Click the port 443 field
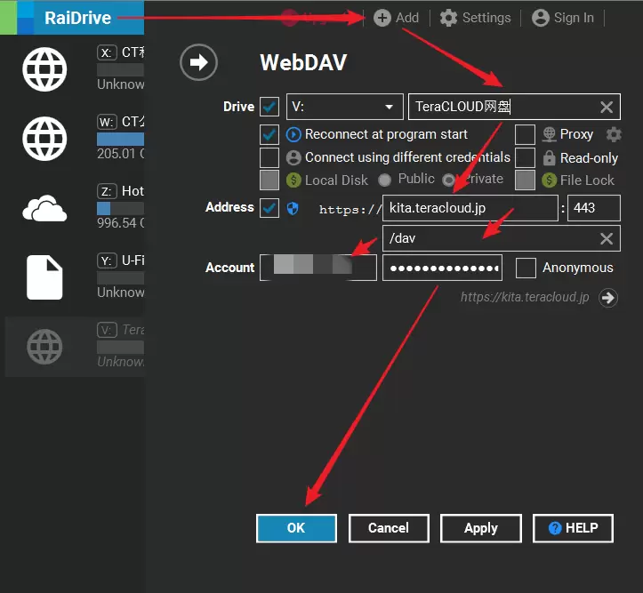This screenshot has width=643, height=593. [x=594, y=208]
